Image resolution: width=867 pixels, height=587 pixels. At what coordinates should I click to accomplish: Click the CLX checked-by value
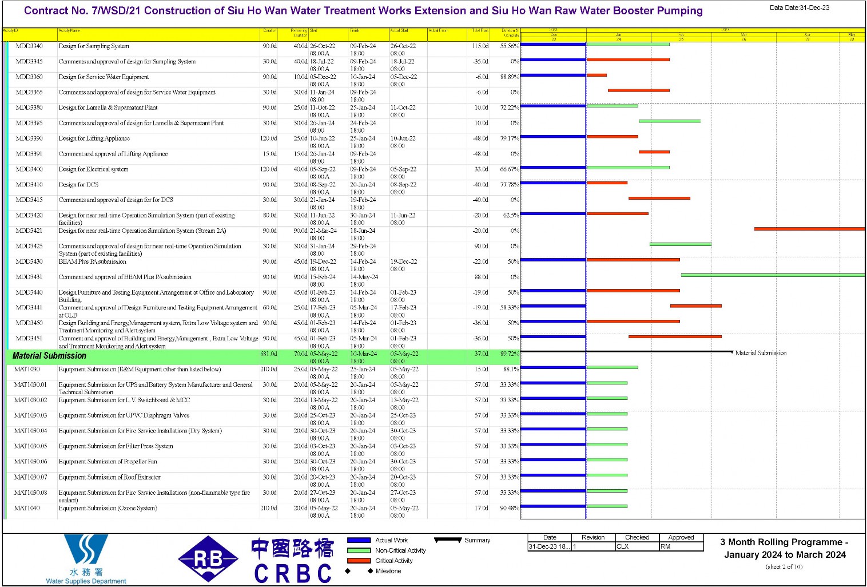click(622, 546)
